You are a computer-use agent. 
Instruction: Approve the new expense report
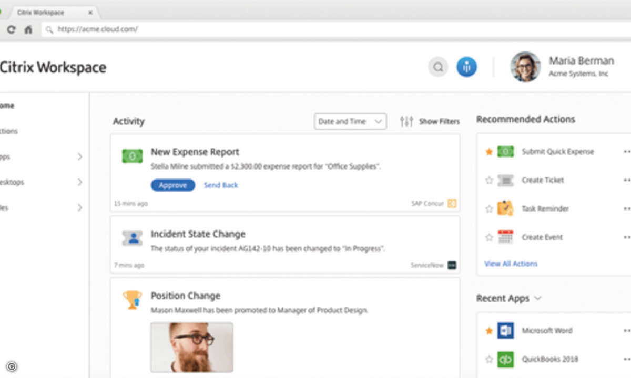click(x=173, y=185)
